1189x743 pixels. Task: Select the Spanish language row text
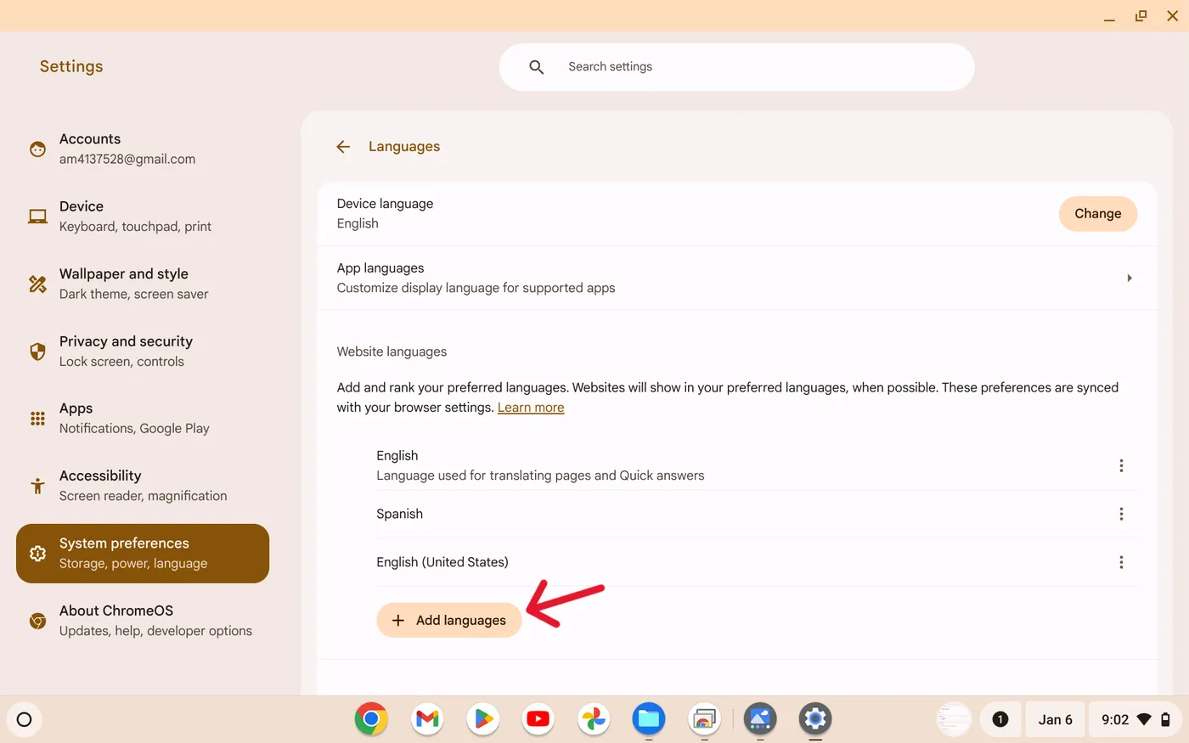point(399,514)
